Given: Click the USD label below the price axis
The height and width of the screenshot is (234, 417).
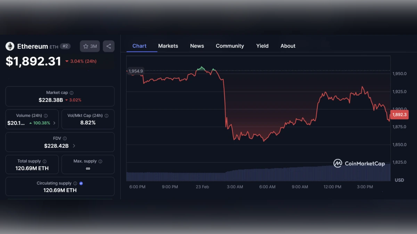Looking at the screenshot, I should 399,180.
